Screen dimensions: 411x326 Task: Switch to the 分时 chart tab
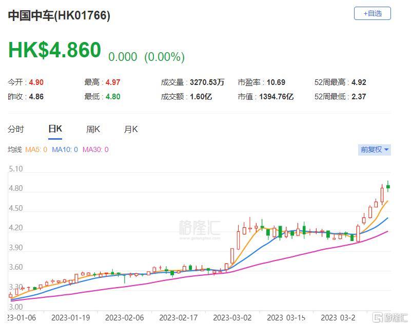(16, 129)
